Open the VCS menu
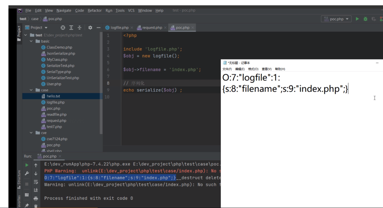Screen dimensions: 383x208 131,11
